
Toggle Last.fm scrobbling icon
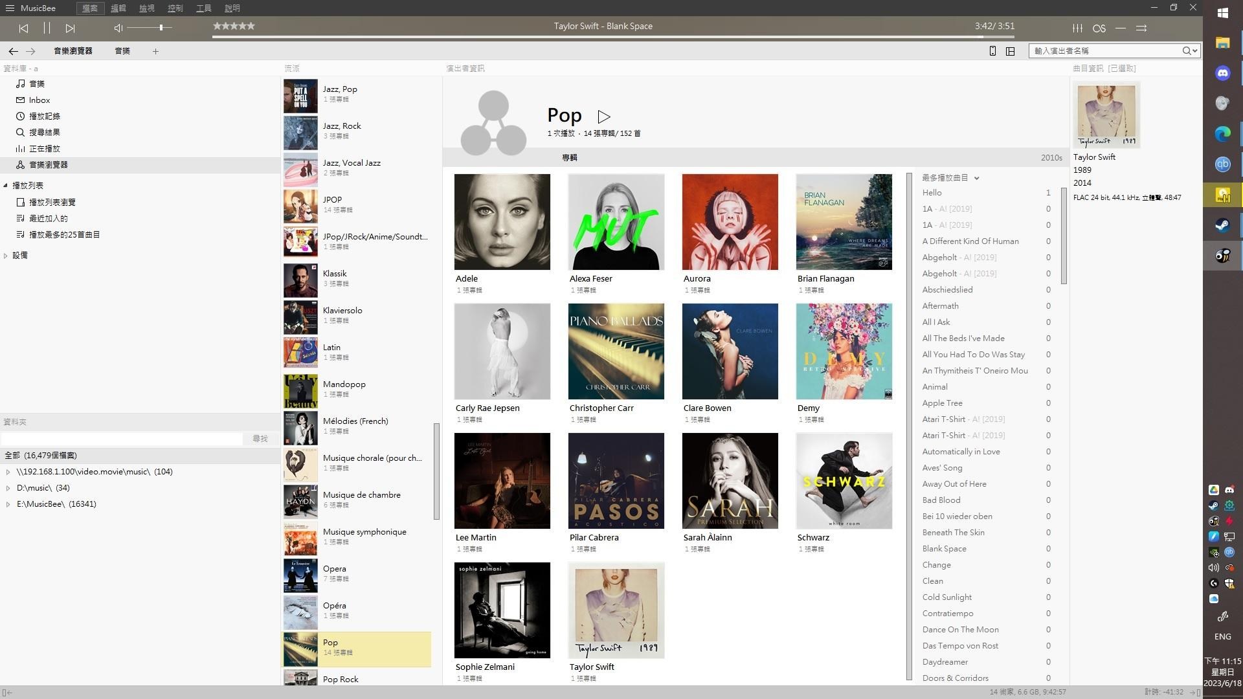1099,28
